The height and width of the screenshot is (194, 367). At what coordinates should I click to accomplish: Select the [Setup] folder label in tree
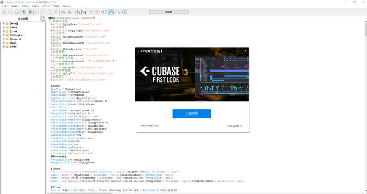point(14,24)
